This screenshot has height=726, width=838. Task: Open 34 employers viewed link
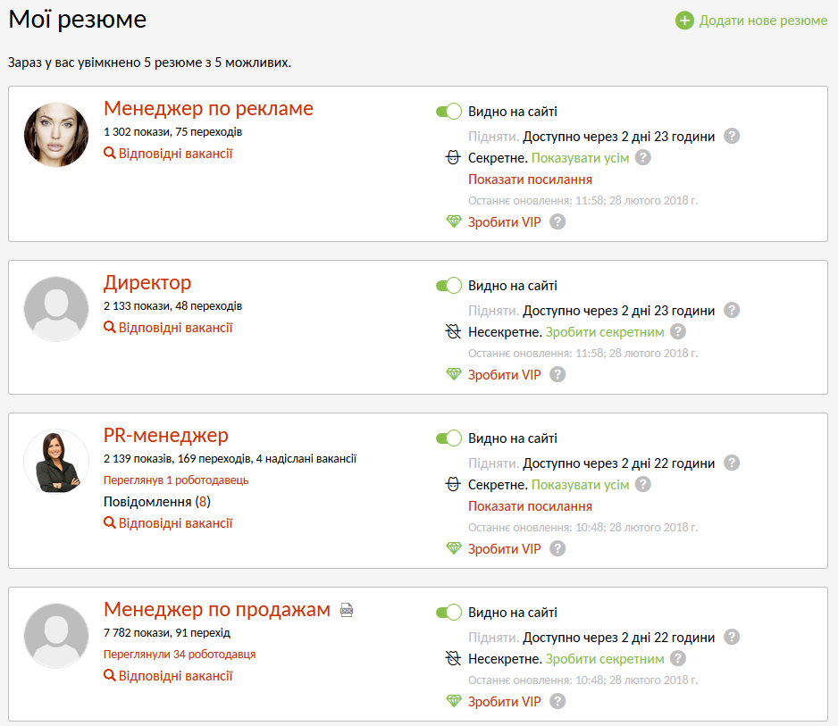click(180, 655)
